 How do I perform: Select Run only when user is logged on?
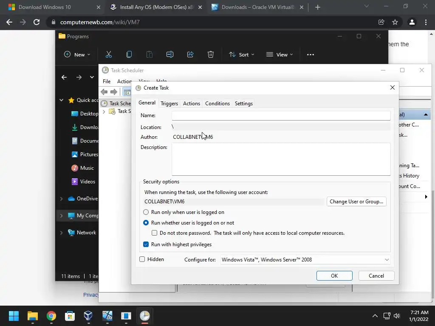pos(146,212)
